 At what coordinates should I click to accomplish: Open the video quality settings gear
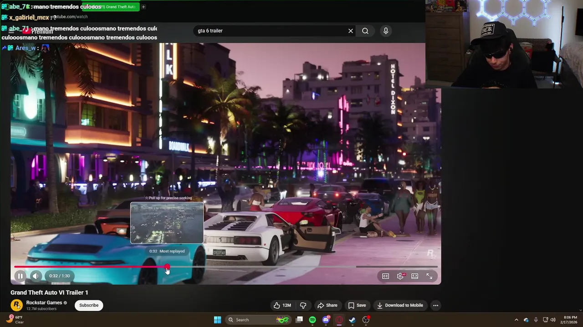pos(400,276)
